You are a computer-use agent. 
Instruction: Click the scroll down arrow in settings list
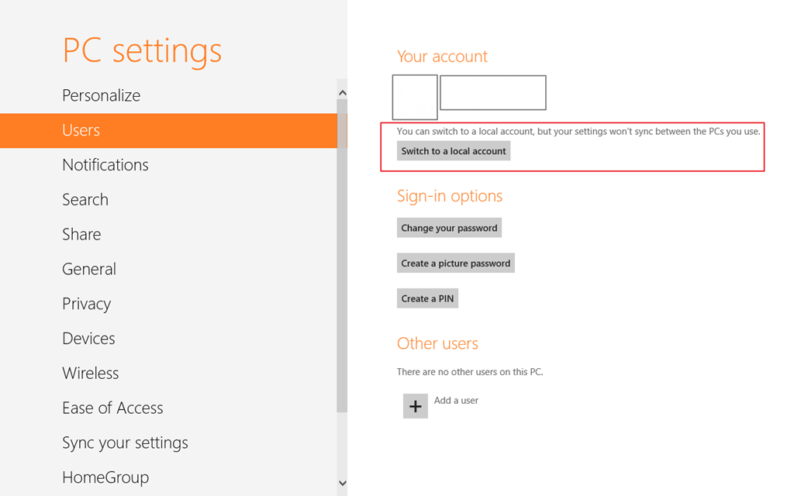(342, 483)
